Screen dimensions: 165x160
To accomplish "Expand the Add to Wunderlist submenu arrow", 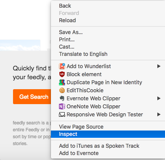I will tap(159, 66).
